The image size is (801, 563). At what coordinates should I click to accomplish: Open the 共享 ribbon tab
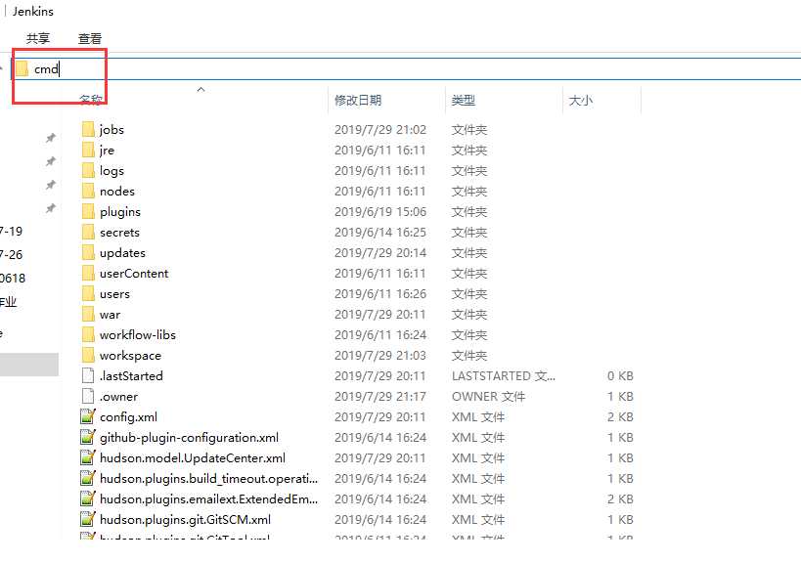pyautogui.click(x=38, y=39)
